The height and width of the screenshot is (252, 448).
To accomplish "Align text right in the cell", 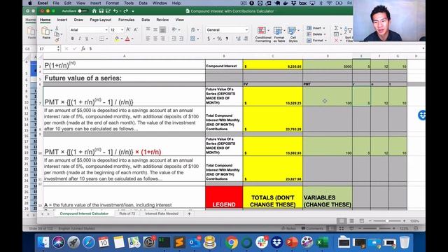I will [162, 38].
